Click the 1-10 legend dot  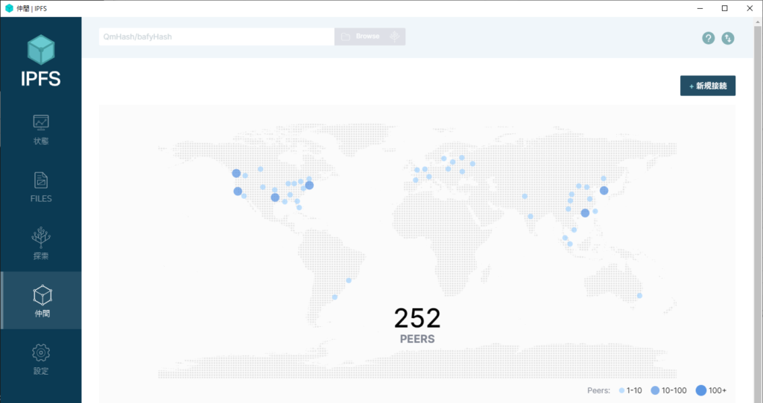pyautogui.click(x=621, y=390)
